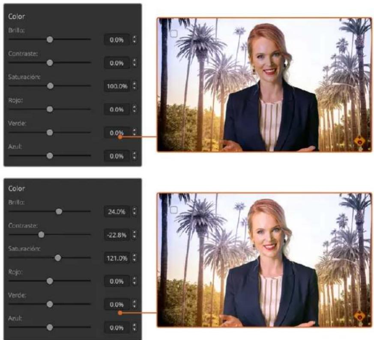Click Brillo up arrow in upper Color panel
374x340 pixels.
coord(135,37)
